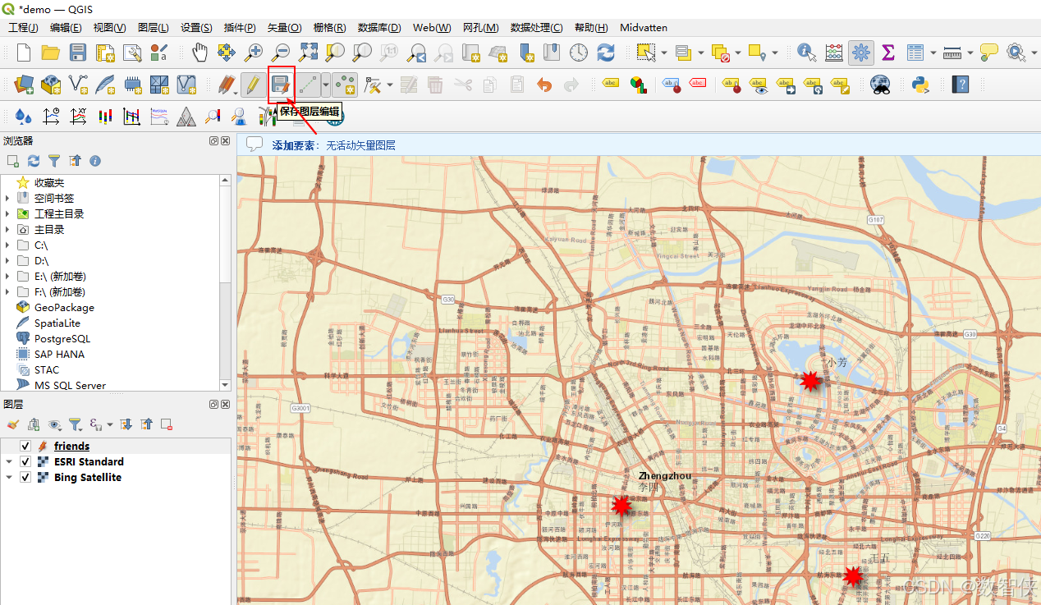Click the orange Undo arrow
Screen dimensions: 1041x605
tap(543, 84)
